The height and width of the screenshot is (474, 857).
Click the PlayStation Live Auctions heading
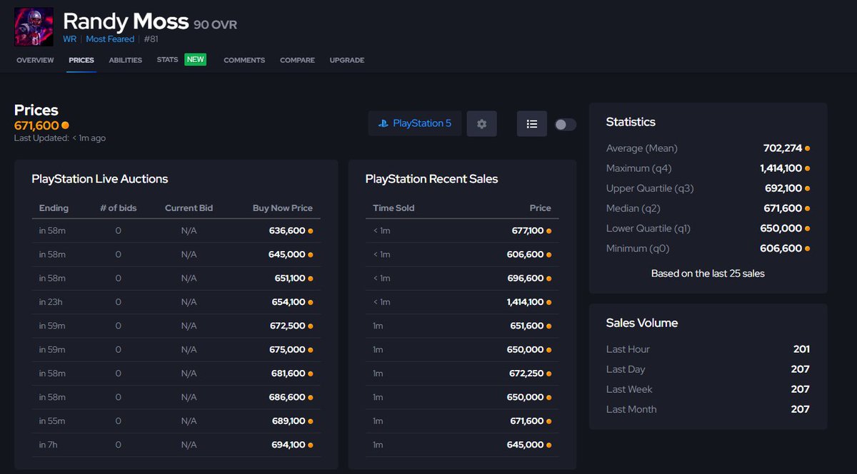(x=100, y=179)
